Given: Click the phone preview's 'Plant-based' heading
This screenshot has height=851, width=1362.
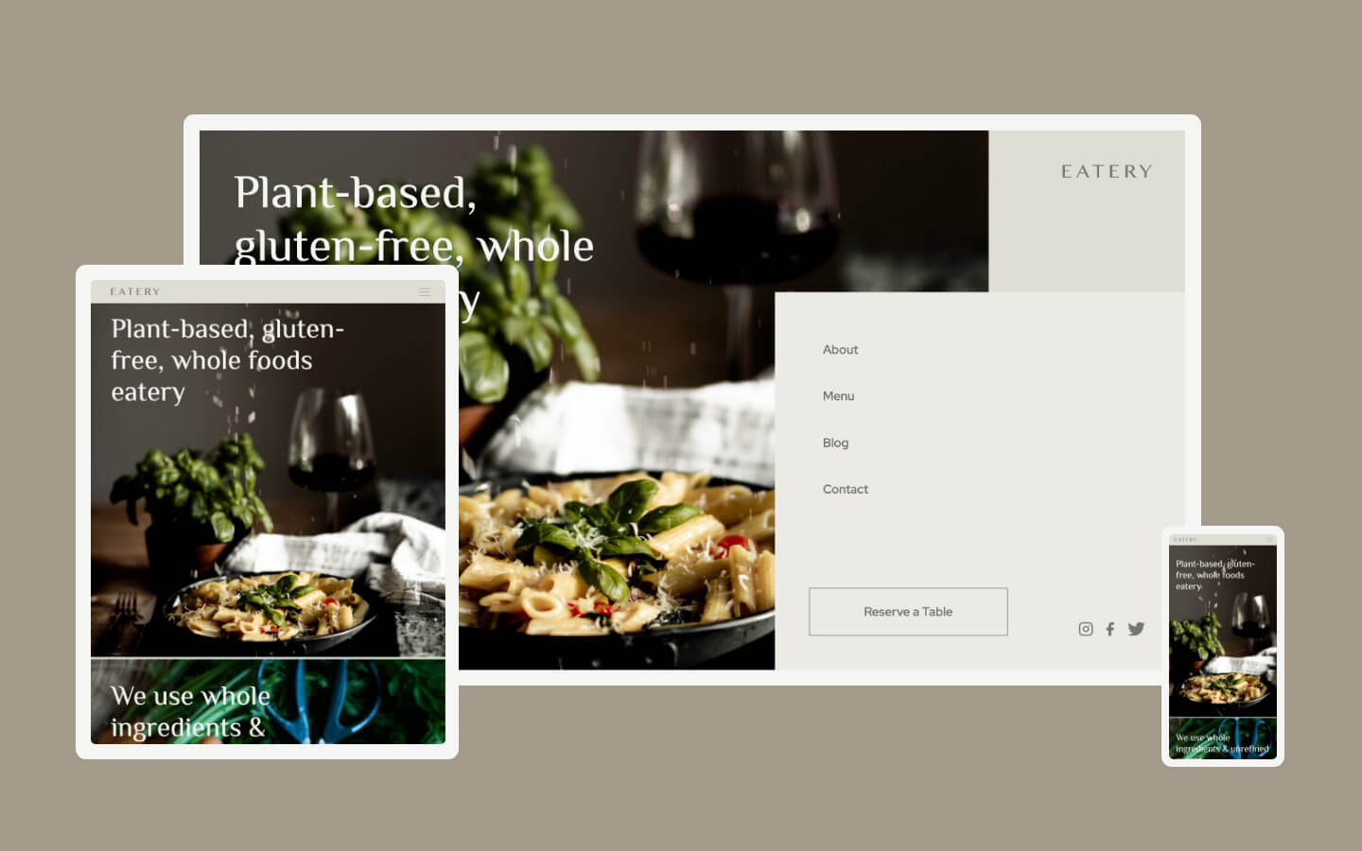Looking at the screenshot, I should (x=1214, y=575).
